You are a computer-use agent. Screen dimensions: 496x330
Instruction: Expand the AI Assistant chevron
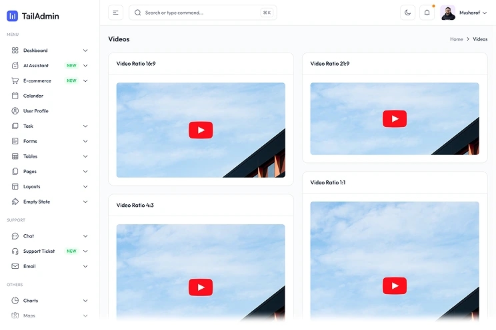point(85,66)
